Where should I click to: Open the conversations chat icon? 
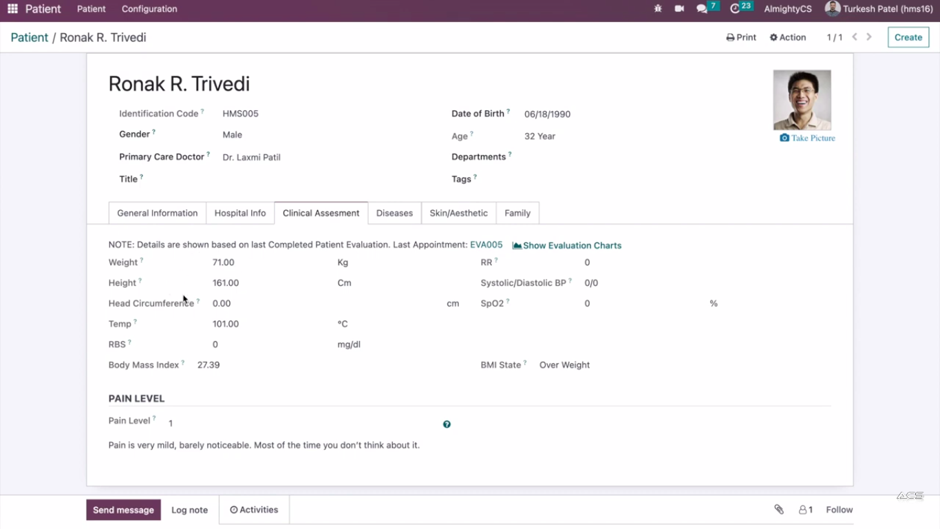[702, 9]
